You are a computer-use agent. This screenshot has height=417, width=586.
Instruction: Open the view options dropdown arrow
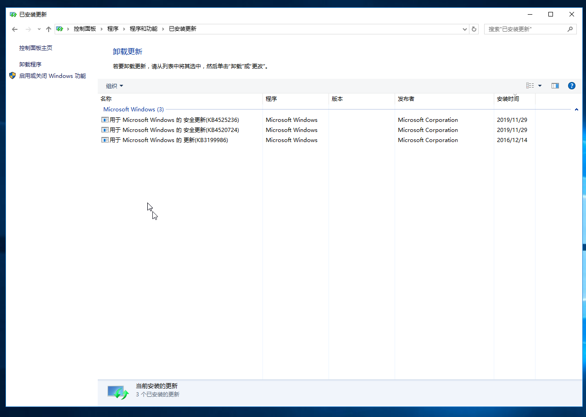tap(540, 86)
